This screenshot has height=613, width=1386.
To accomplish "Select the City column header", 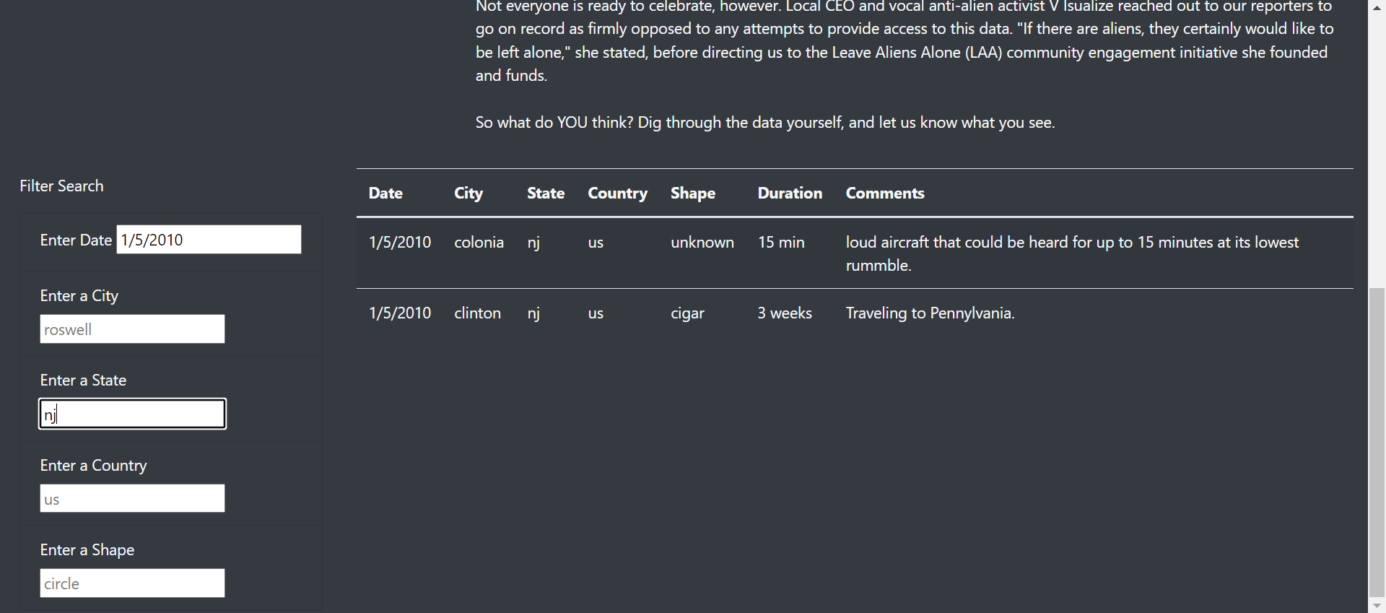I will (x=468, y=193).
